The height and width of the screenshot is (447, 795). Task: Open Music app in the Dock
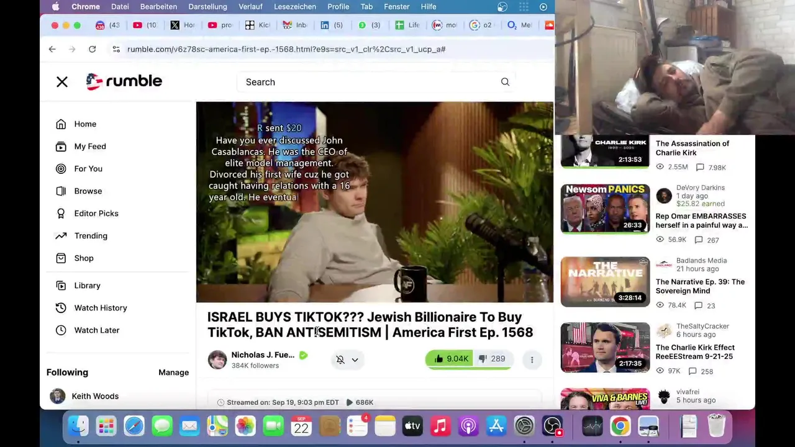[x=440, y=426]
